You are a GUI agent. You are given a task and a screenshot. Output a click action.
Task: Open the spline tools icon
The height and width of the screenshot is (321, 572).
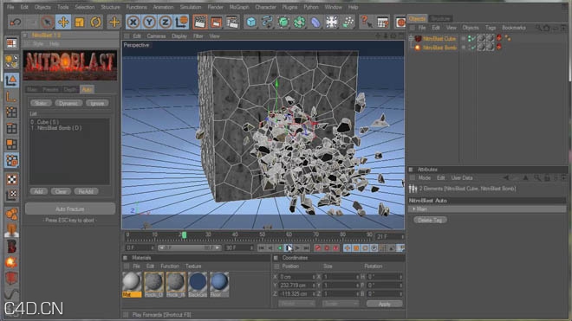click(267, 22)
